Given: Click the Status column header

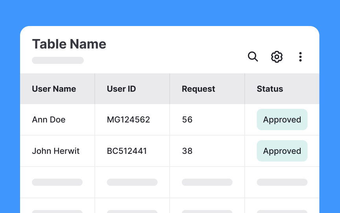Looking at the screenshot, I should click(270, 89).
